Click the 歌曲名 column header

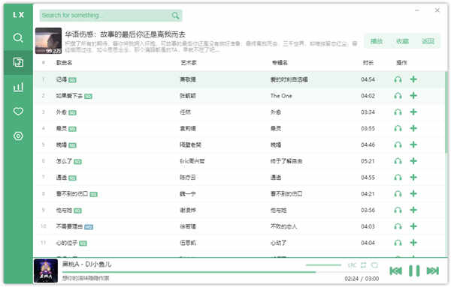click(x=64, y=62)
